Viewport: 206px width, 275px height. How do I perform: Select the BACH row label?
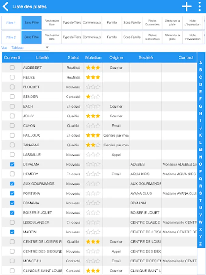[28, 106]
